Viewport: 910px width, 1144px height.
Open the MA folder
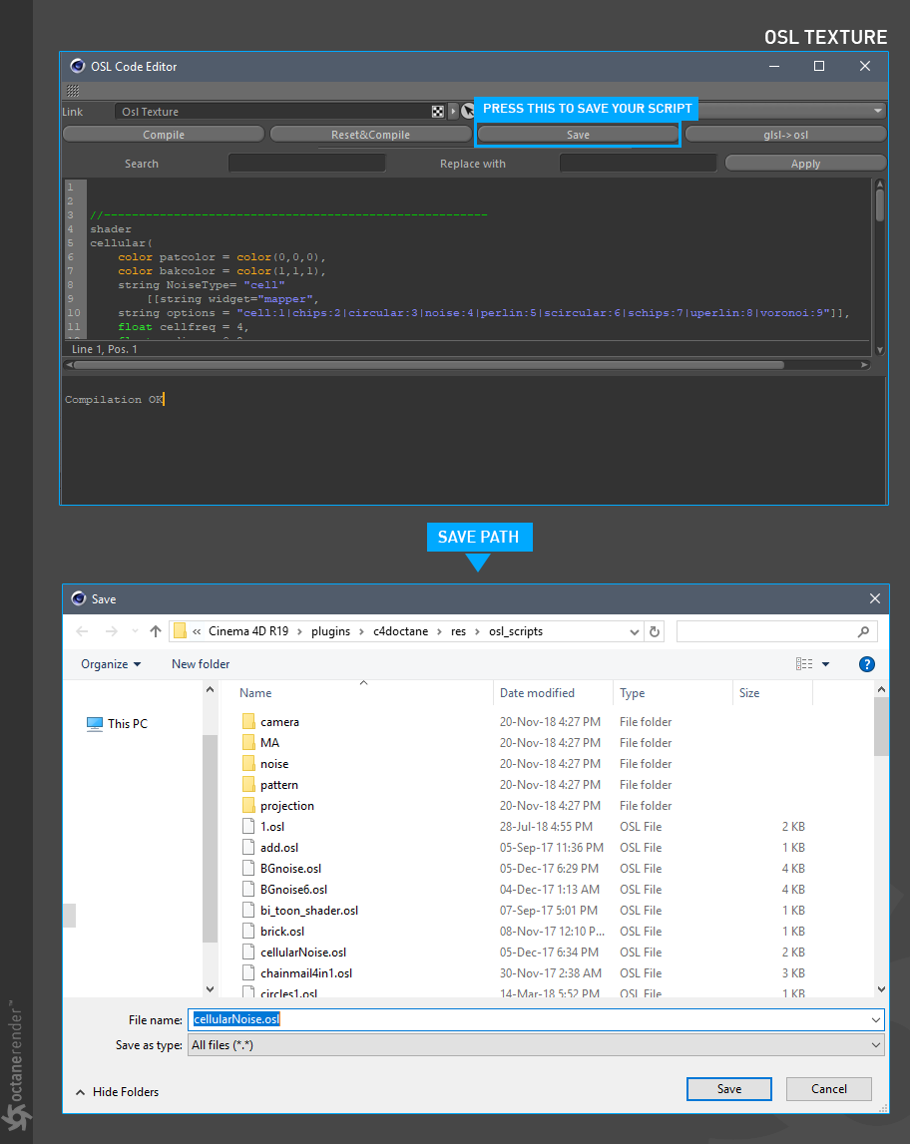(x=270, y=743)
